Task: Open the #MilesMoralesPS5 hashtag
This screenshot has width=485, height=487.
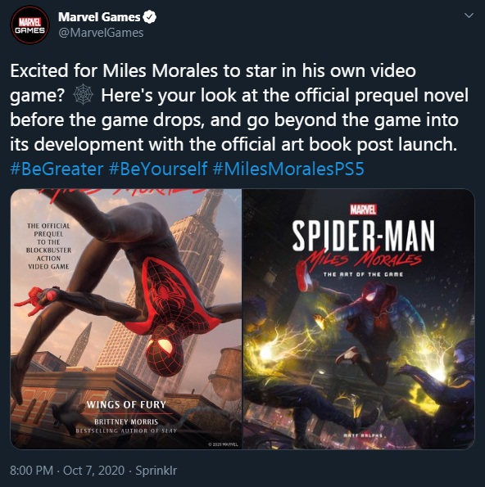Action: click(x=289, y=169)
